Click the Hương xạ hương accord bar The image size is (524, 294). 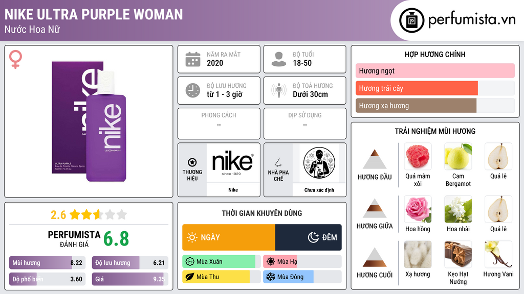tap(435, 105)
